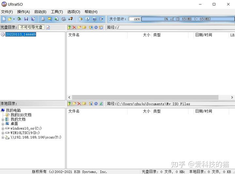Open CD/DVD with the green disc toolbar icon
The image size is (235, 174).
(19, 19)
